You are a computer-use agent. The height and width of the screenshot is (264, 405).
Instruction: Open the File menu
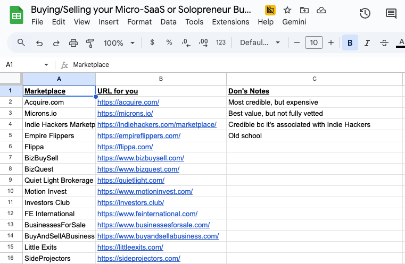point(37,22)
